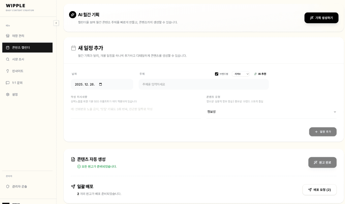This screenshot has height=204, width=345.
Task: Click the 주제를 입력하세요 input field
Action: click(x=203, y=84)
